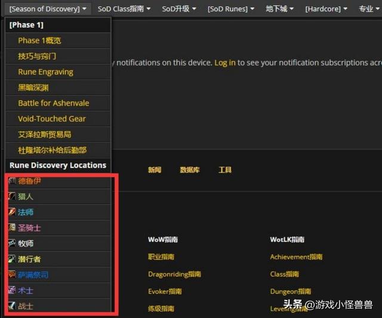The width and height of the screenshot is (382, 318).
Task: Click the Shaman class icon beside 萨满祭司
Action: [12, 275]
